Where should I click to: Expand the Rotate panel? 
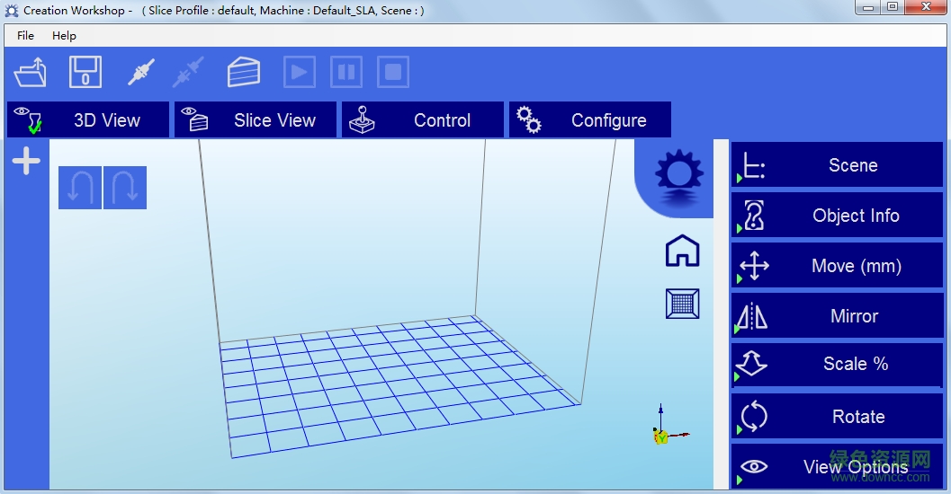click(837, 416)
